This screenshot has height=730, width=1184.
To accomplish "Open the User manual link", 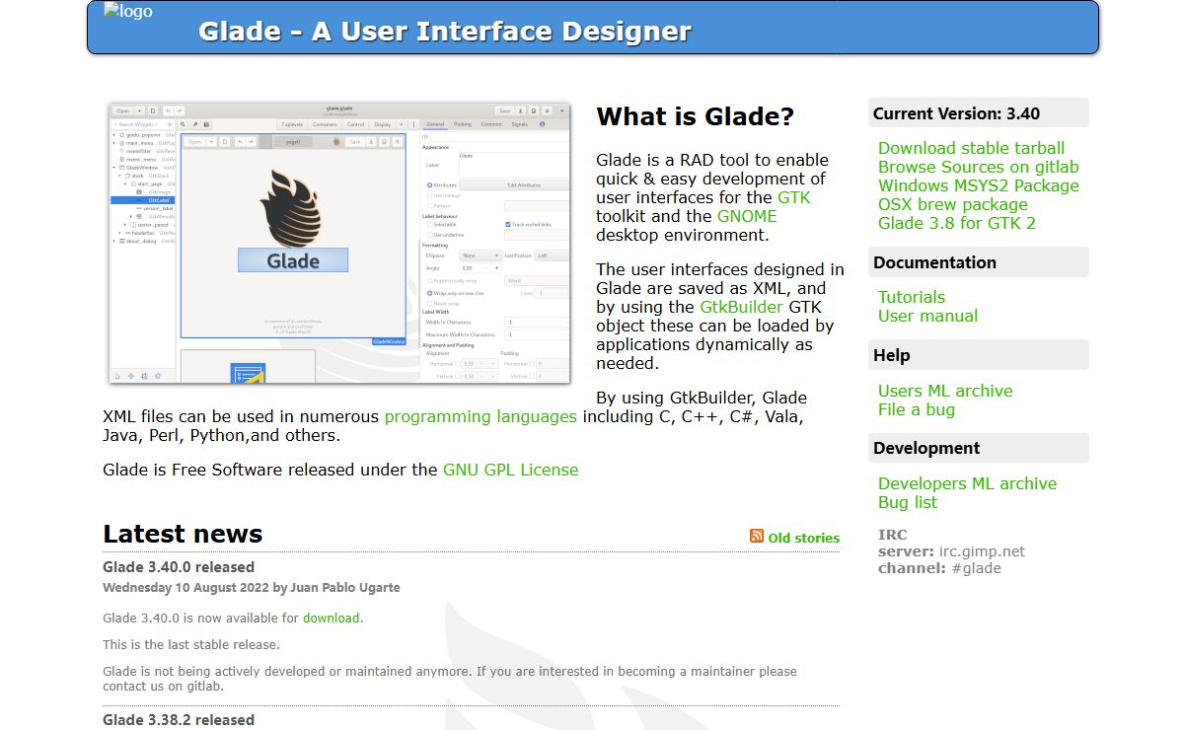I will pyautogui.click(x=928, y=316).
